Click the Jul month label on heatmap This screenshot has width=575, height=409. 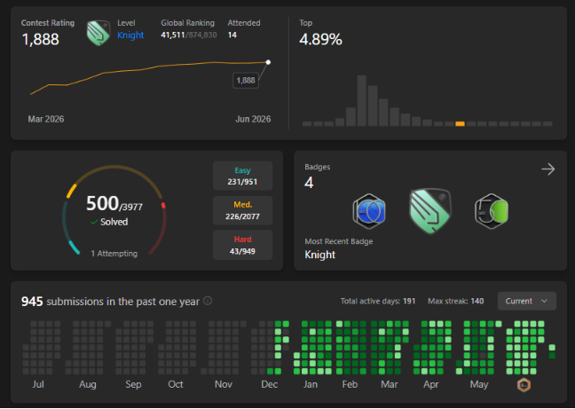[38, 384]
